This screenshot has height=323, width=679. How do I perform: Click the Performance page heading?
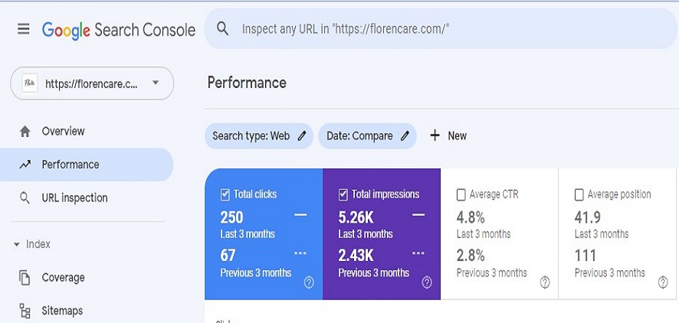pyautogui.click(x=247, y=83)
